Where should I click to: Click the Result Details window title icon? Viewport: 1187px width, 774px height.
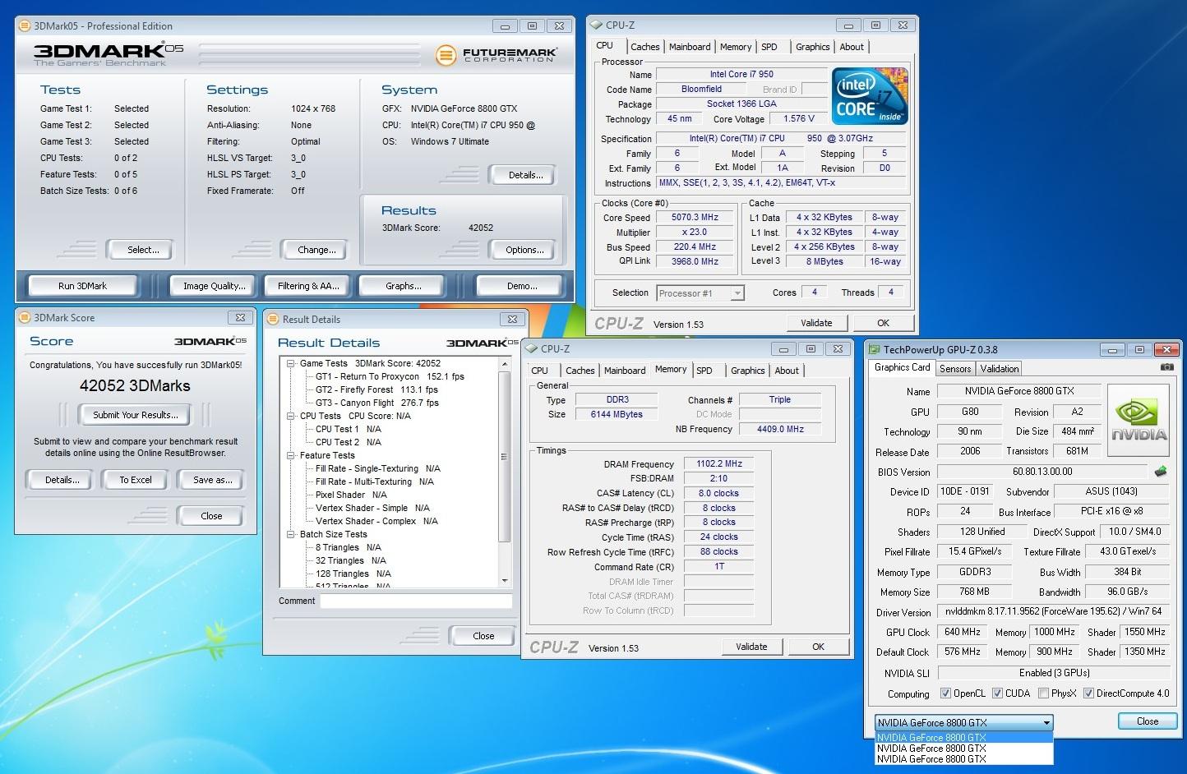click(x=273, y=320)
